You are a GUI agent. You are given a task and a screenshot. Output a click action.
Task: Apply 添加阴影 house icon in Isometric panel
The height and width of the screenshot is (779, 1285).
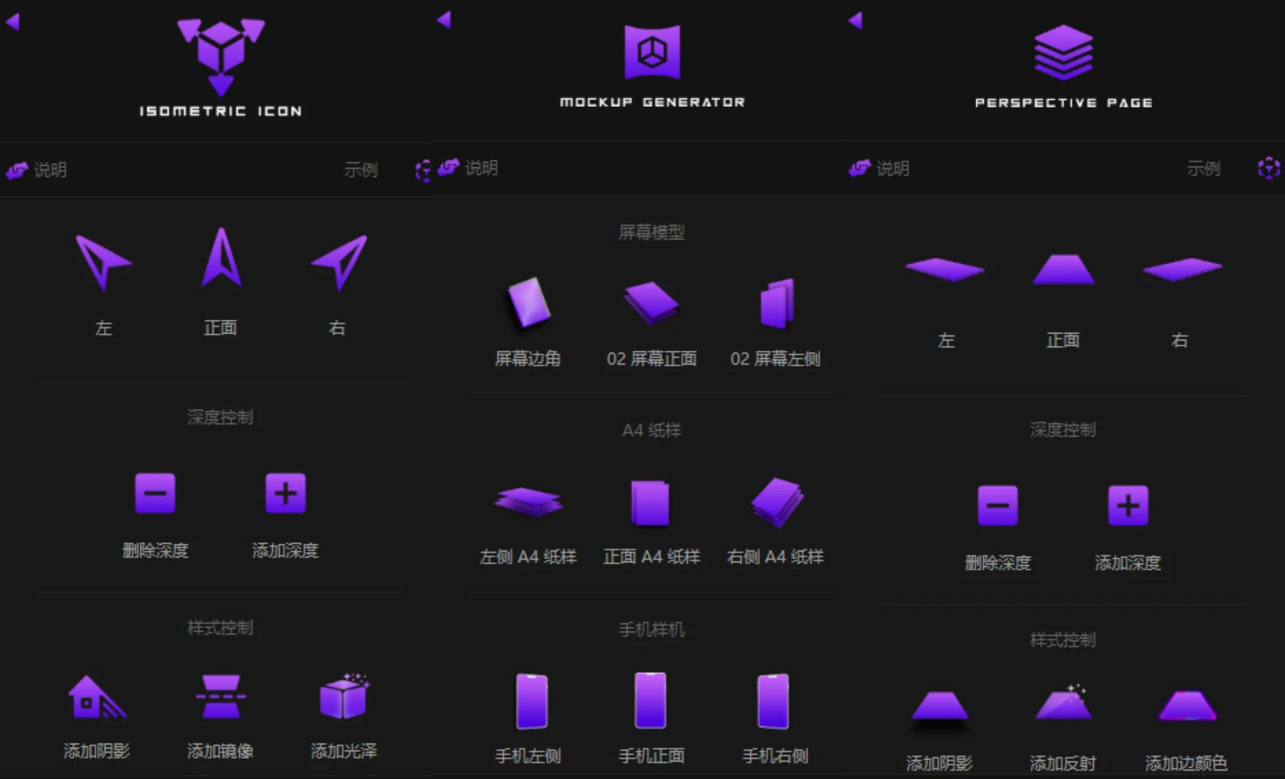point(96,697)
